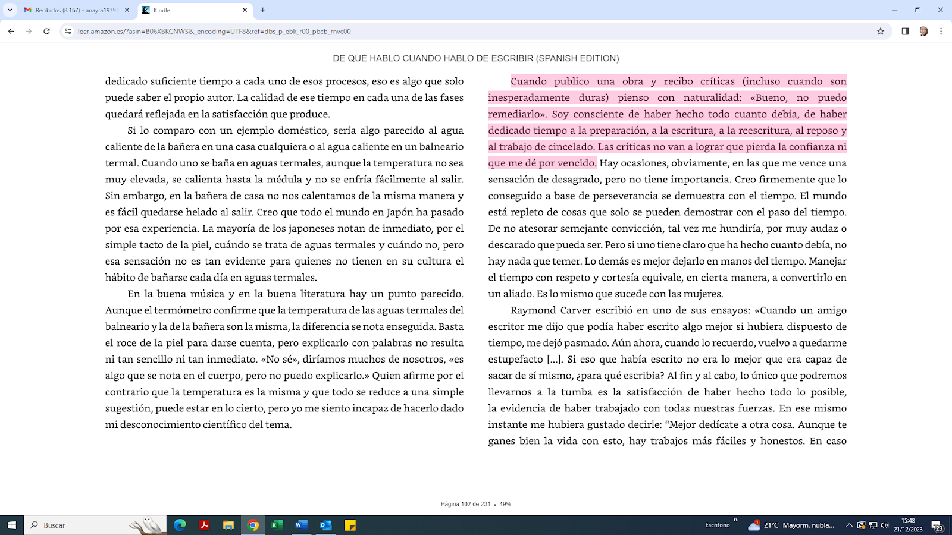Click the paragraph starting "Si lo comparo"
Image resolution: width=952 pixels, height=535 pixels.
click(284, 204)
